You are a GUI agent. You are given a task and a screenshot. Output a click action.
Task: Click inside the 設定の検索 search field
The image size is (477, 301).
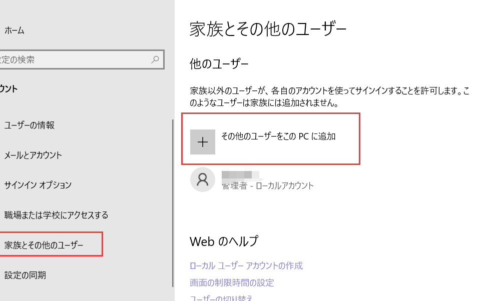point(75,59)
